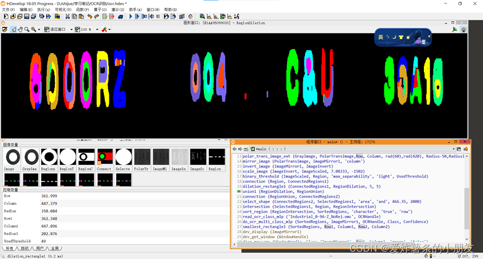Click the scroll-down arrow in program window
This screenshot has width=483, height=259.
click(467, 239)
